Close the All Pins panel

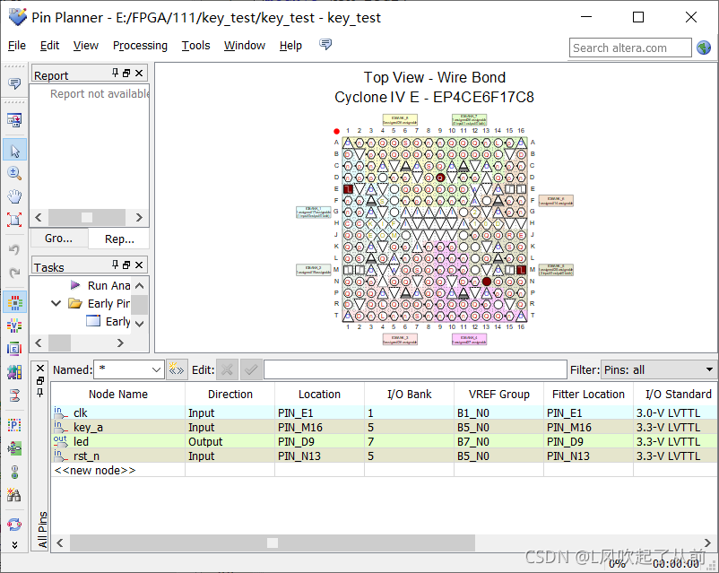(x=40, y=369)
